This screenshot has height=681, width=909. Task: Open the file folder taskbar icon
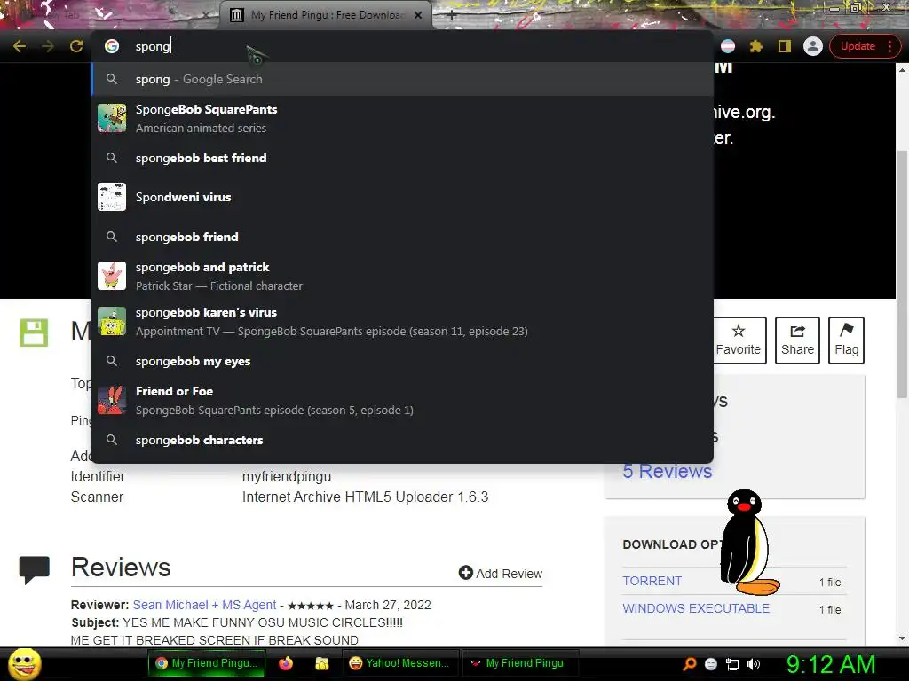pyautogui.click(x=321, y=663)
